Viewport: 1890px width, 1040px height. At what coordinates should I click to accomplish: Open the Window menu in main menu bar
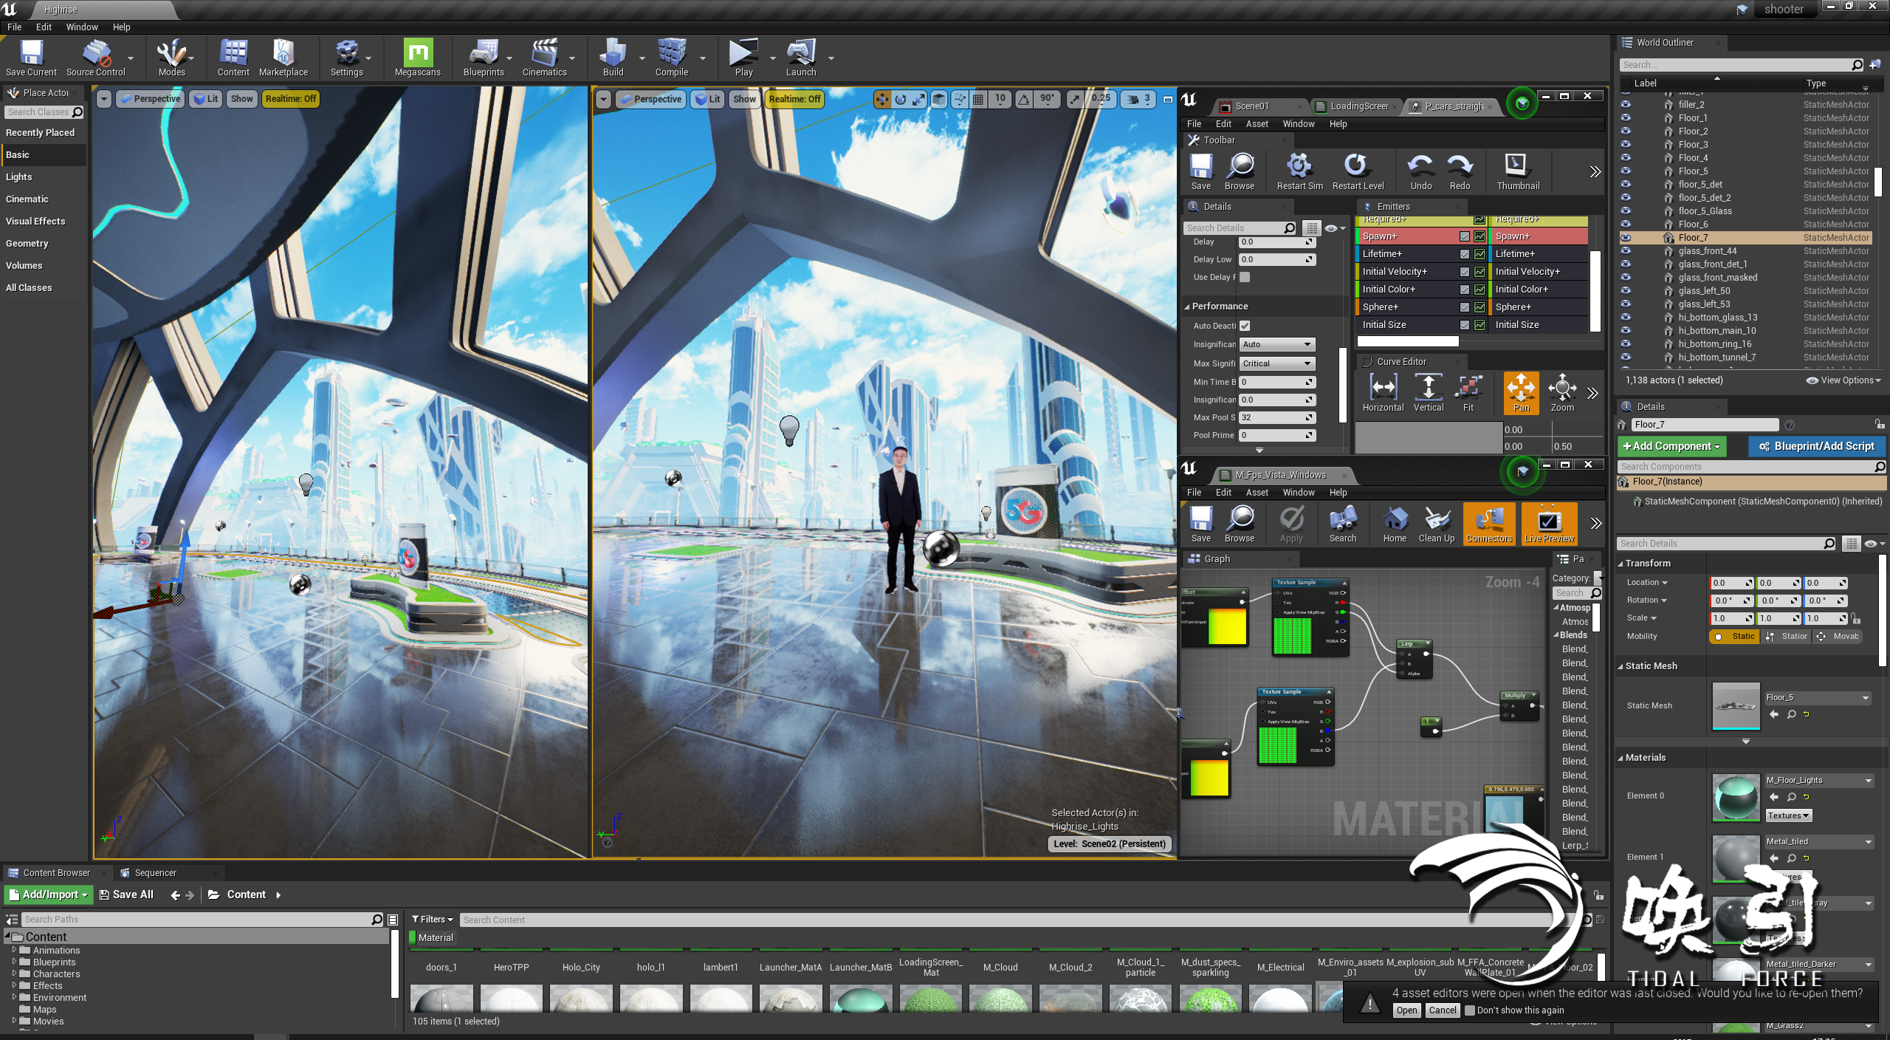[81, 27]
